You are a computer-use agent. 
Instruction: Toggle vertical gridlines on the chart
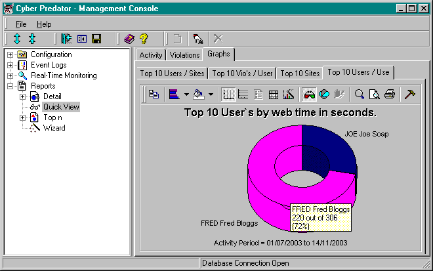coord(229,94)
